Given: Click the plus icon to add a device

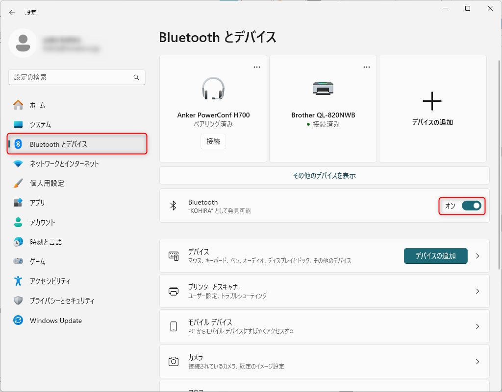Looking at the screenshot, I should pyautogui.click(x=432, y=101).
